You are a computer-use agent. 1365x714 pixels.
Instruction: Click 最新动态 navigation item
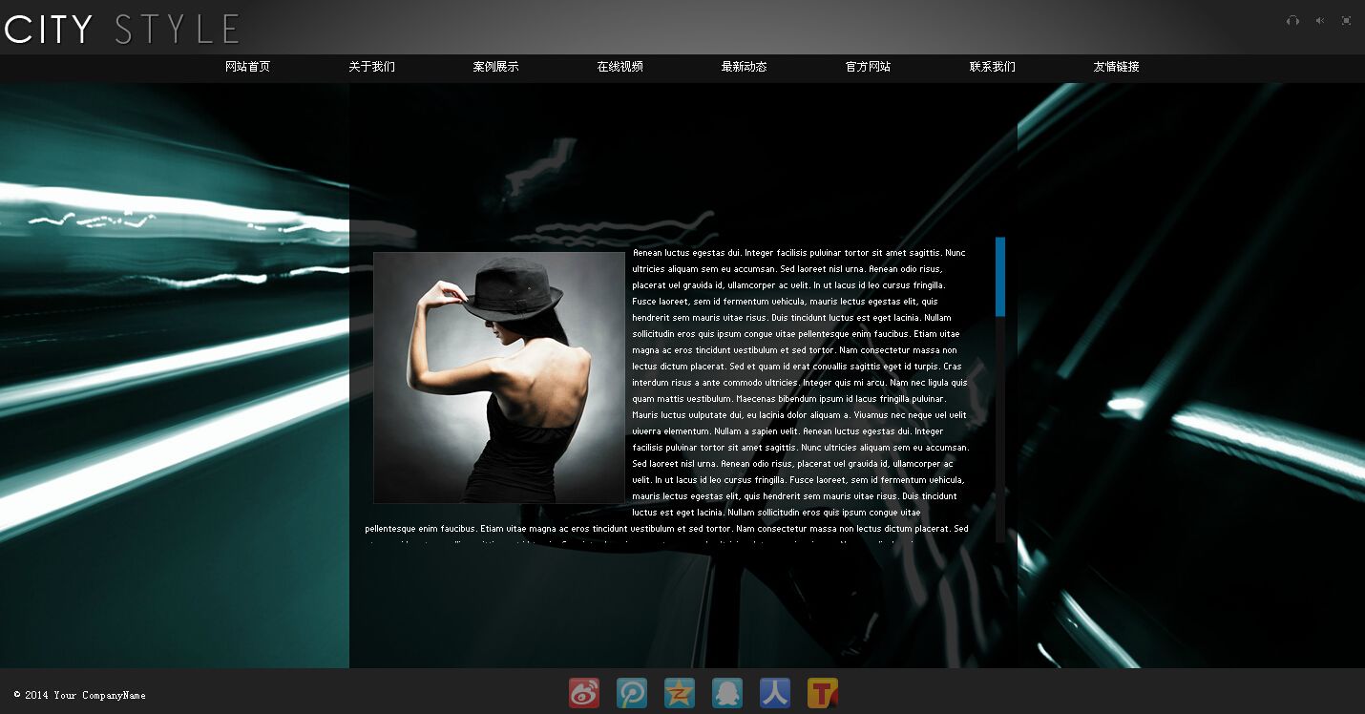pyautogui.click(x=744, y=67)
